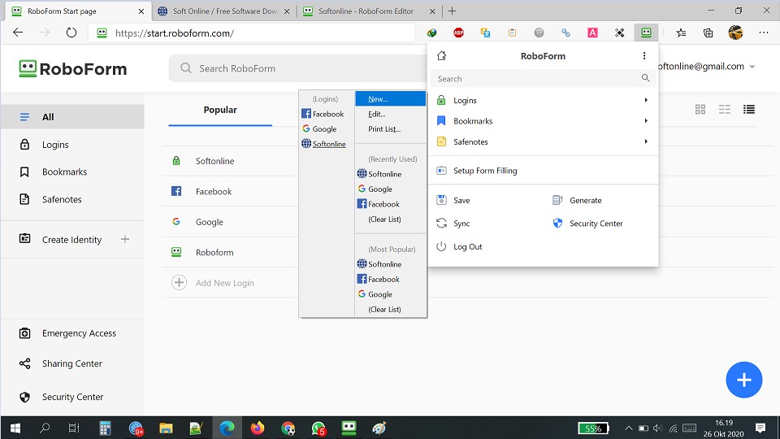This screenshot has height=439, width=780.
Task: Click the Save icon in RoboForm popup
Action: [x=441, y=200]
